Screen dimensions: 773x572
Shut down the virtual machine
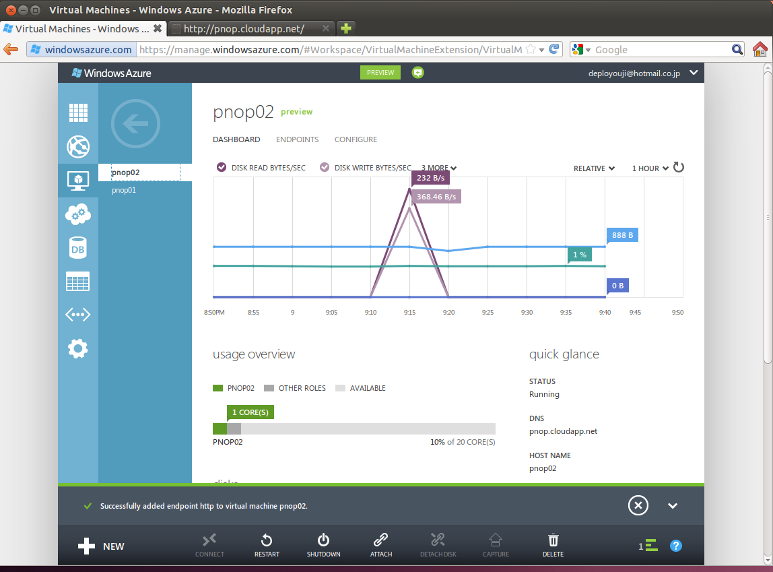point(323,545)
